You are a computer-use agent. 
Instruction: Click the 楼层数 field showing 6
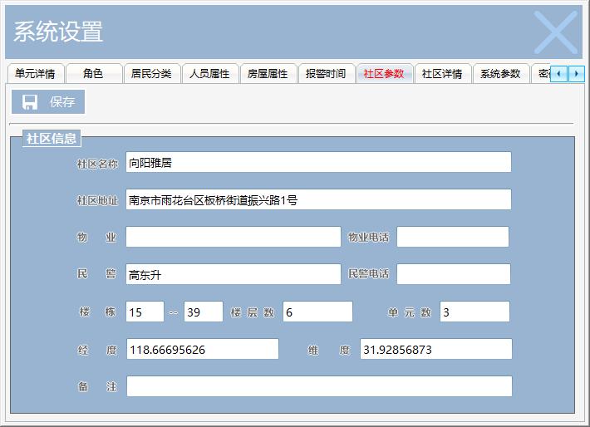point(317,312)
